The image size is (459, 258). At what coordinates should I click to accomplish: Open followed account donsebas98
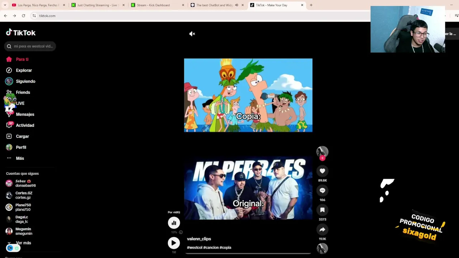pos(26,183)
